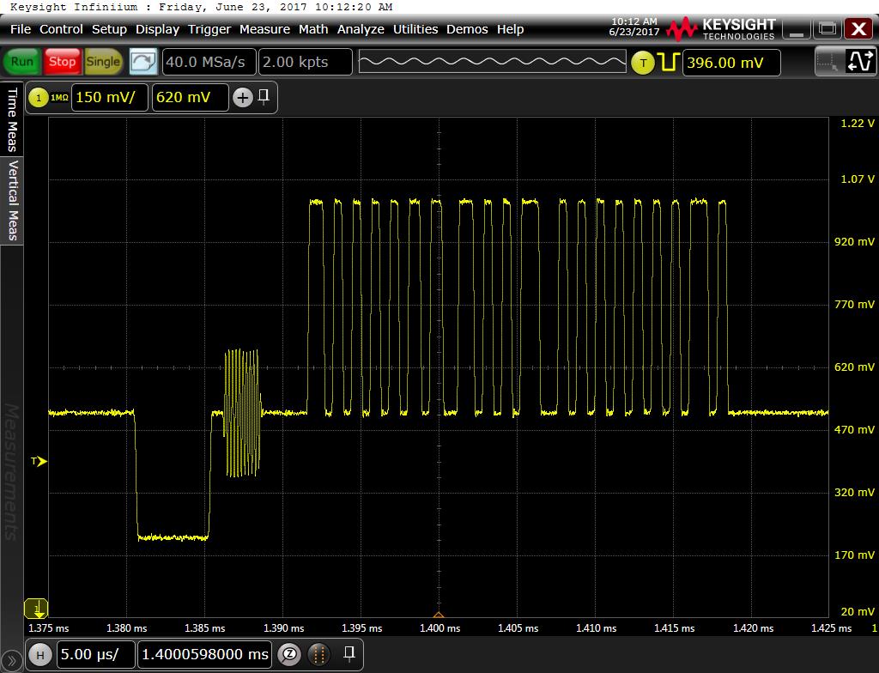Open the Setup menu
Screen dimensions: 879x673
point(109,29)
